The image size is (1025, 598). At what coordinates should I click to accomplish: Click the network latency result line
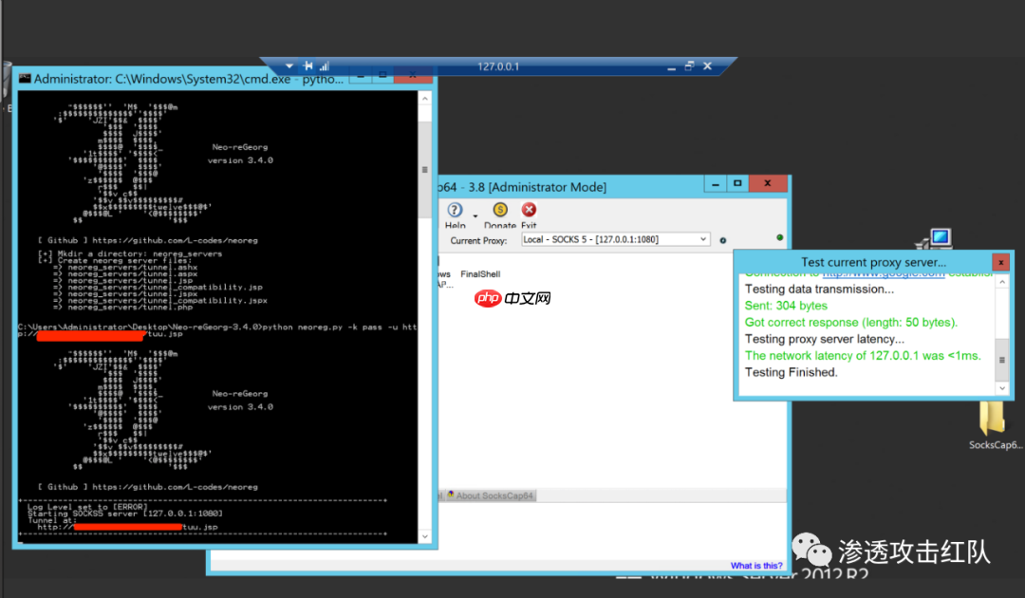pos(863,356)
